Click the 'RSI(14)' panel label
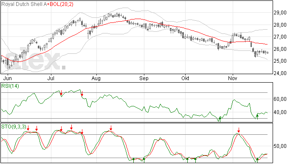Screen dimensions: 293x164 [x=10, y=86]
